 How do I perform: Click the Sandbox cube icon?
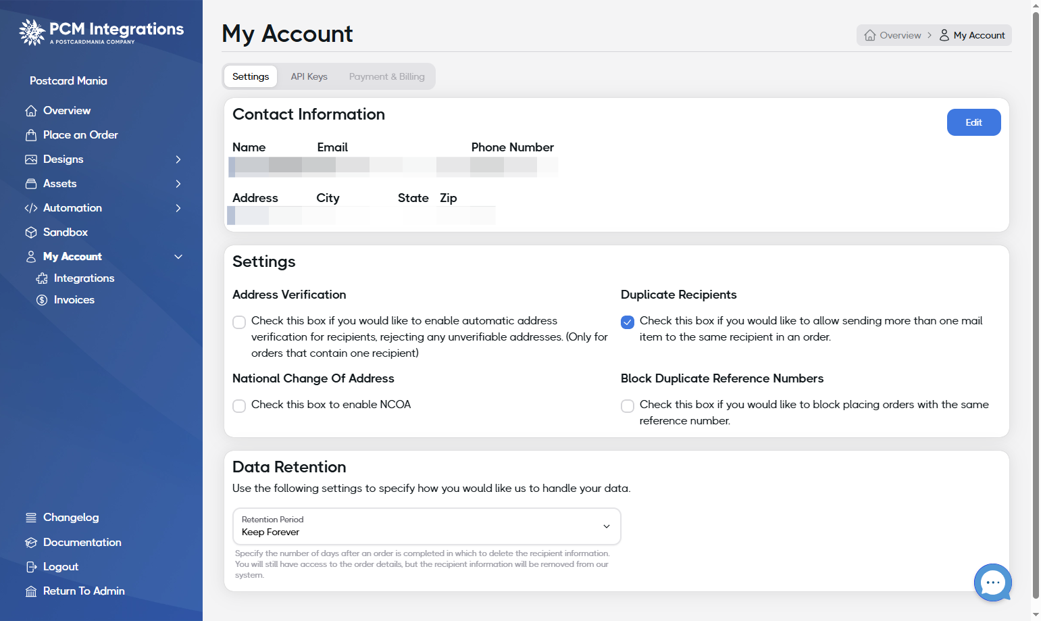click(x=31, y=232)
